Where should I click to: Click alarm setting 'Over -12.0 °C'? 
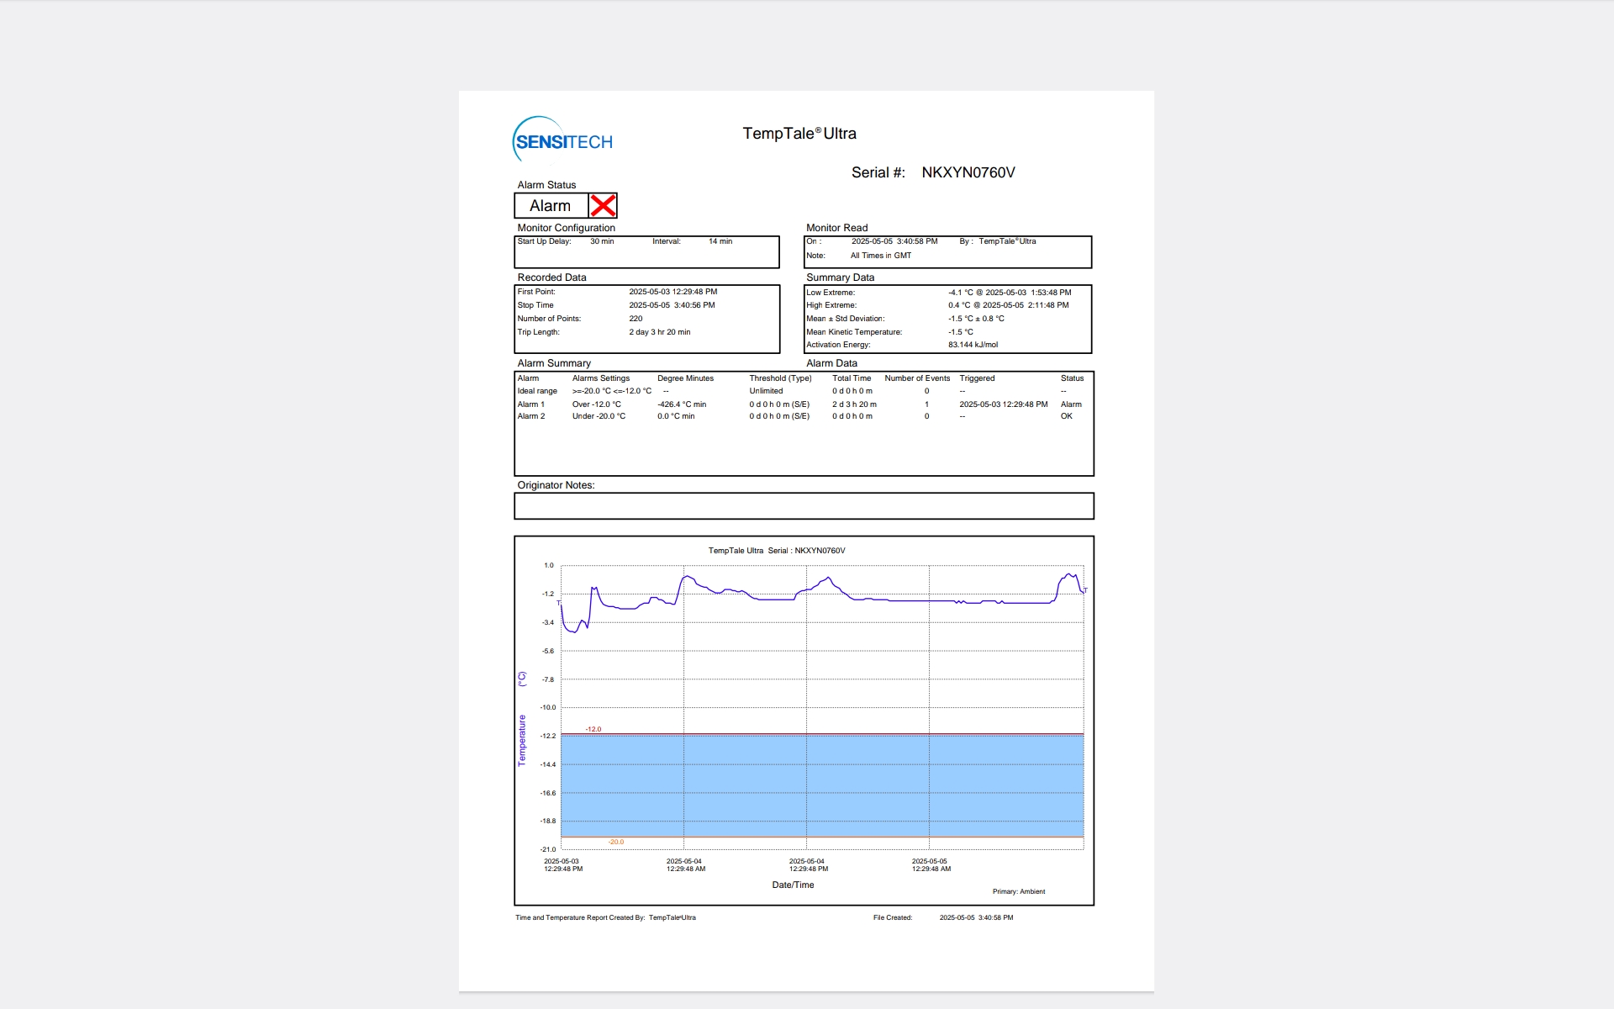pos(597,404)
